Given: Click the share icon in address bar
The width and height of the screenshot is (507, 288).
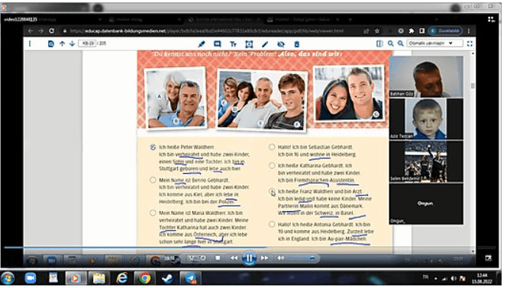Looking at the screenshot, I should 367,31.
